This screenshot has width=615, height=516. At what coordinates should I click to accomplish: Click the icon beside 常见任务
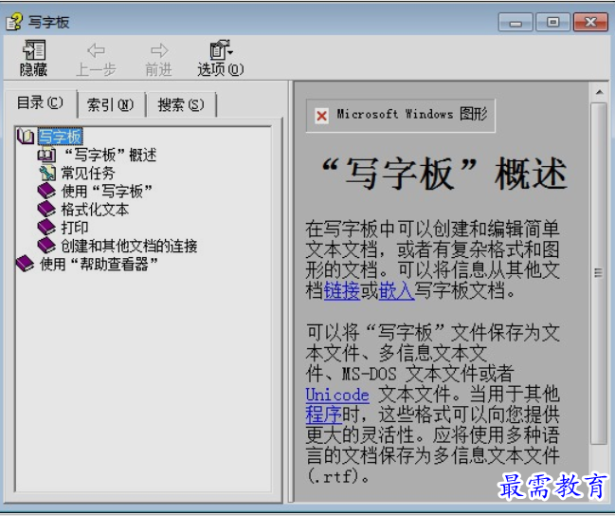coord(47,173)
